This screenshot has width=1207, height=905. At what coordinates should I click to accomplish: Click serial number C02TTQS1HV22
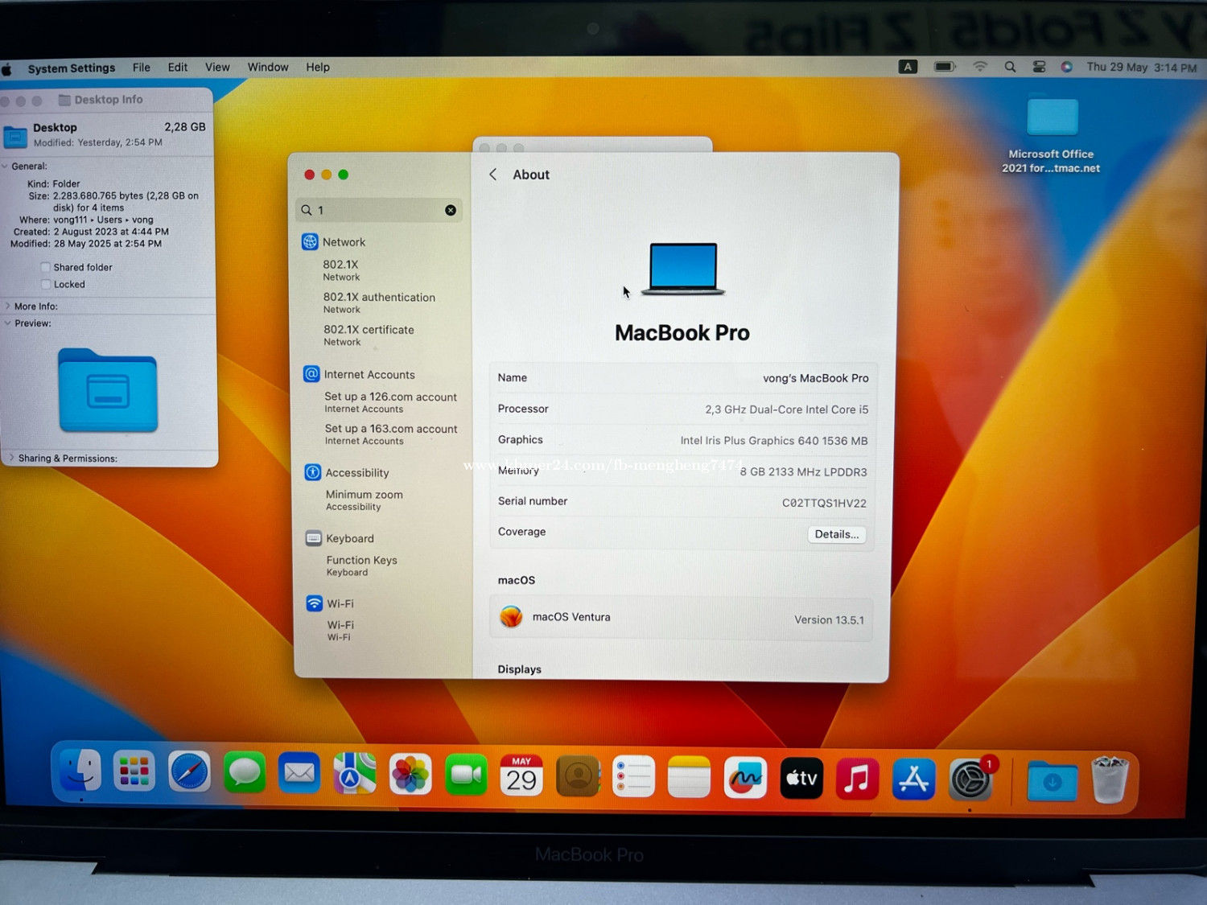click(x=824, y=504)
